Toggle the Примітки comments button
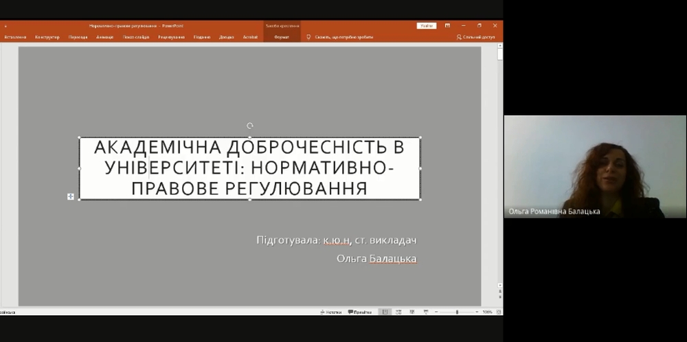 pos(360,312)
